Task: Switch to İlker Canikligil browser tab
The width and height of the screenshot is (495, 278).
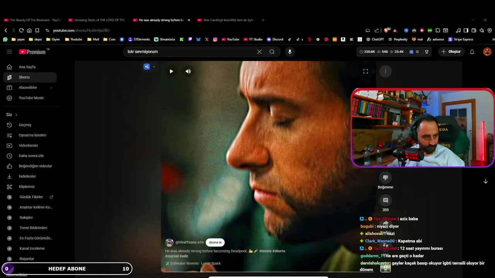Action: tap(226, 20)
